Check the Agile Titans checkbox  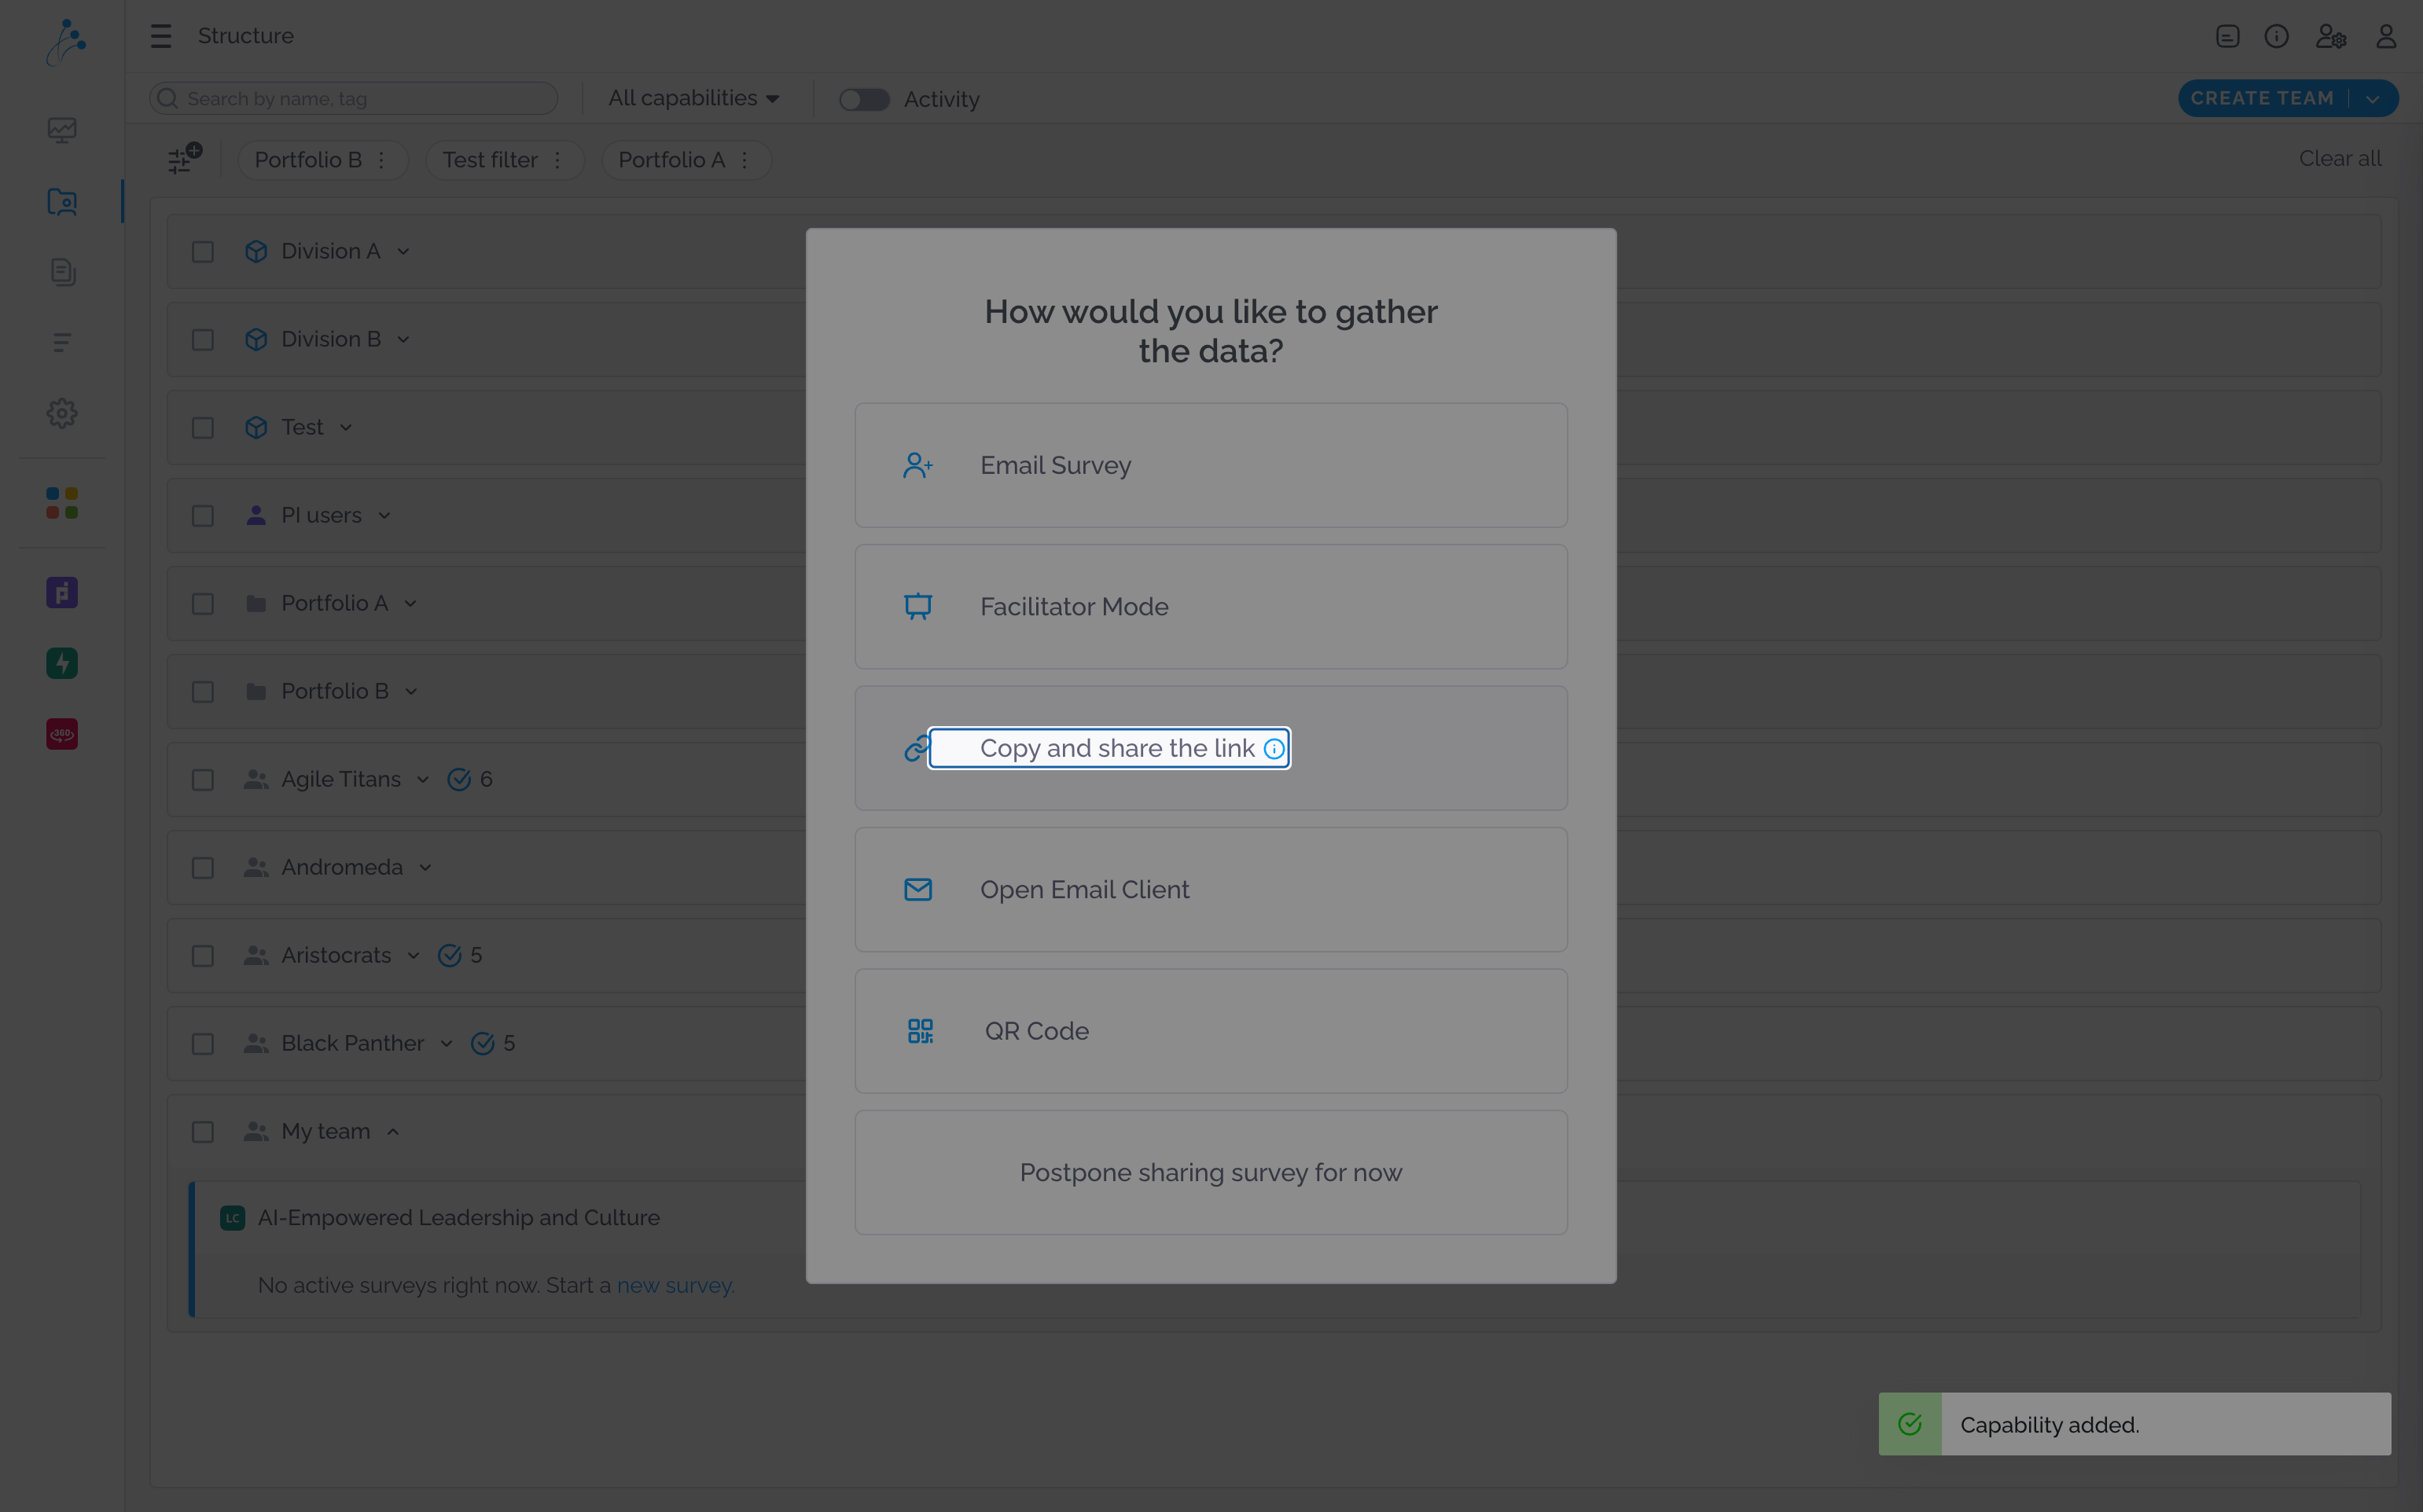tap(203, 779)
